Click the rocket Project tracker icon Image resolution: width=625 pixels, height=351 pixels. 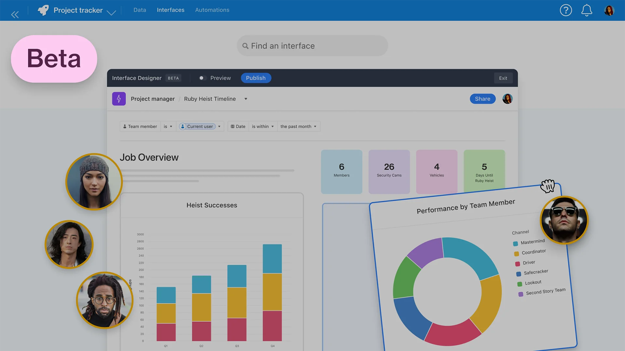pos(43,10)
